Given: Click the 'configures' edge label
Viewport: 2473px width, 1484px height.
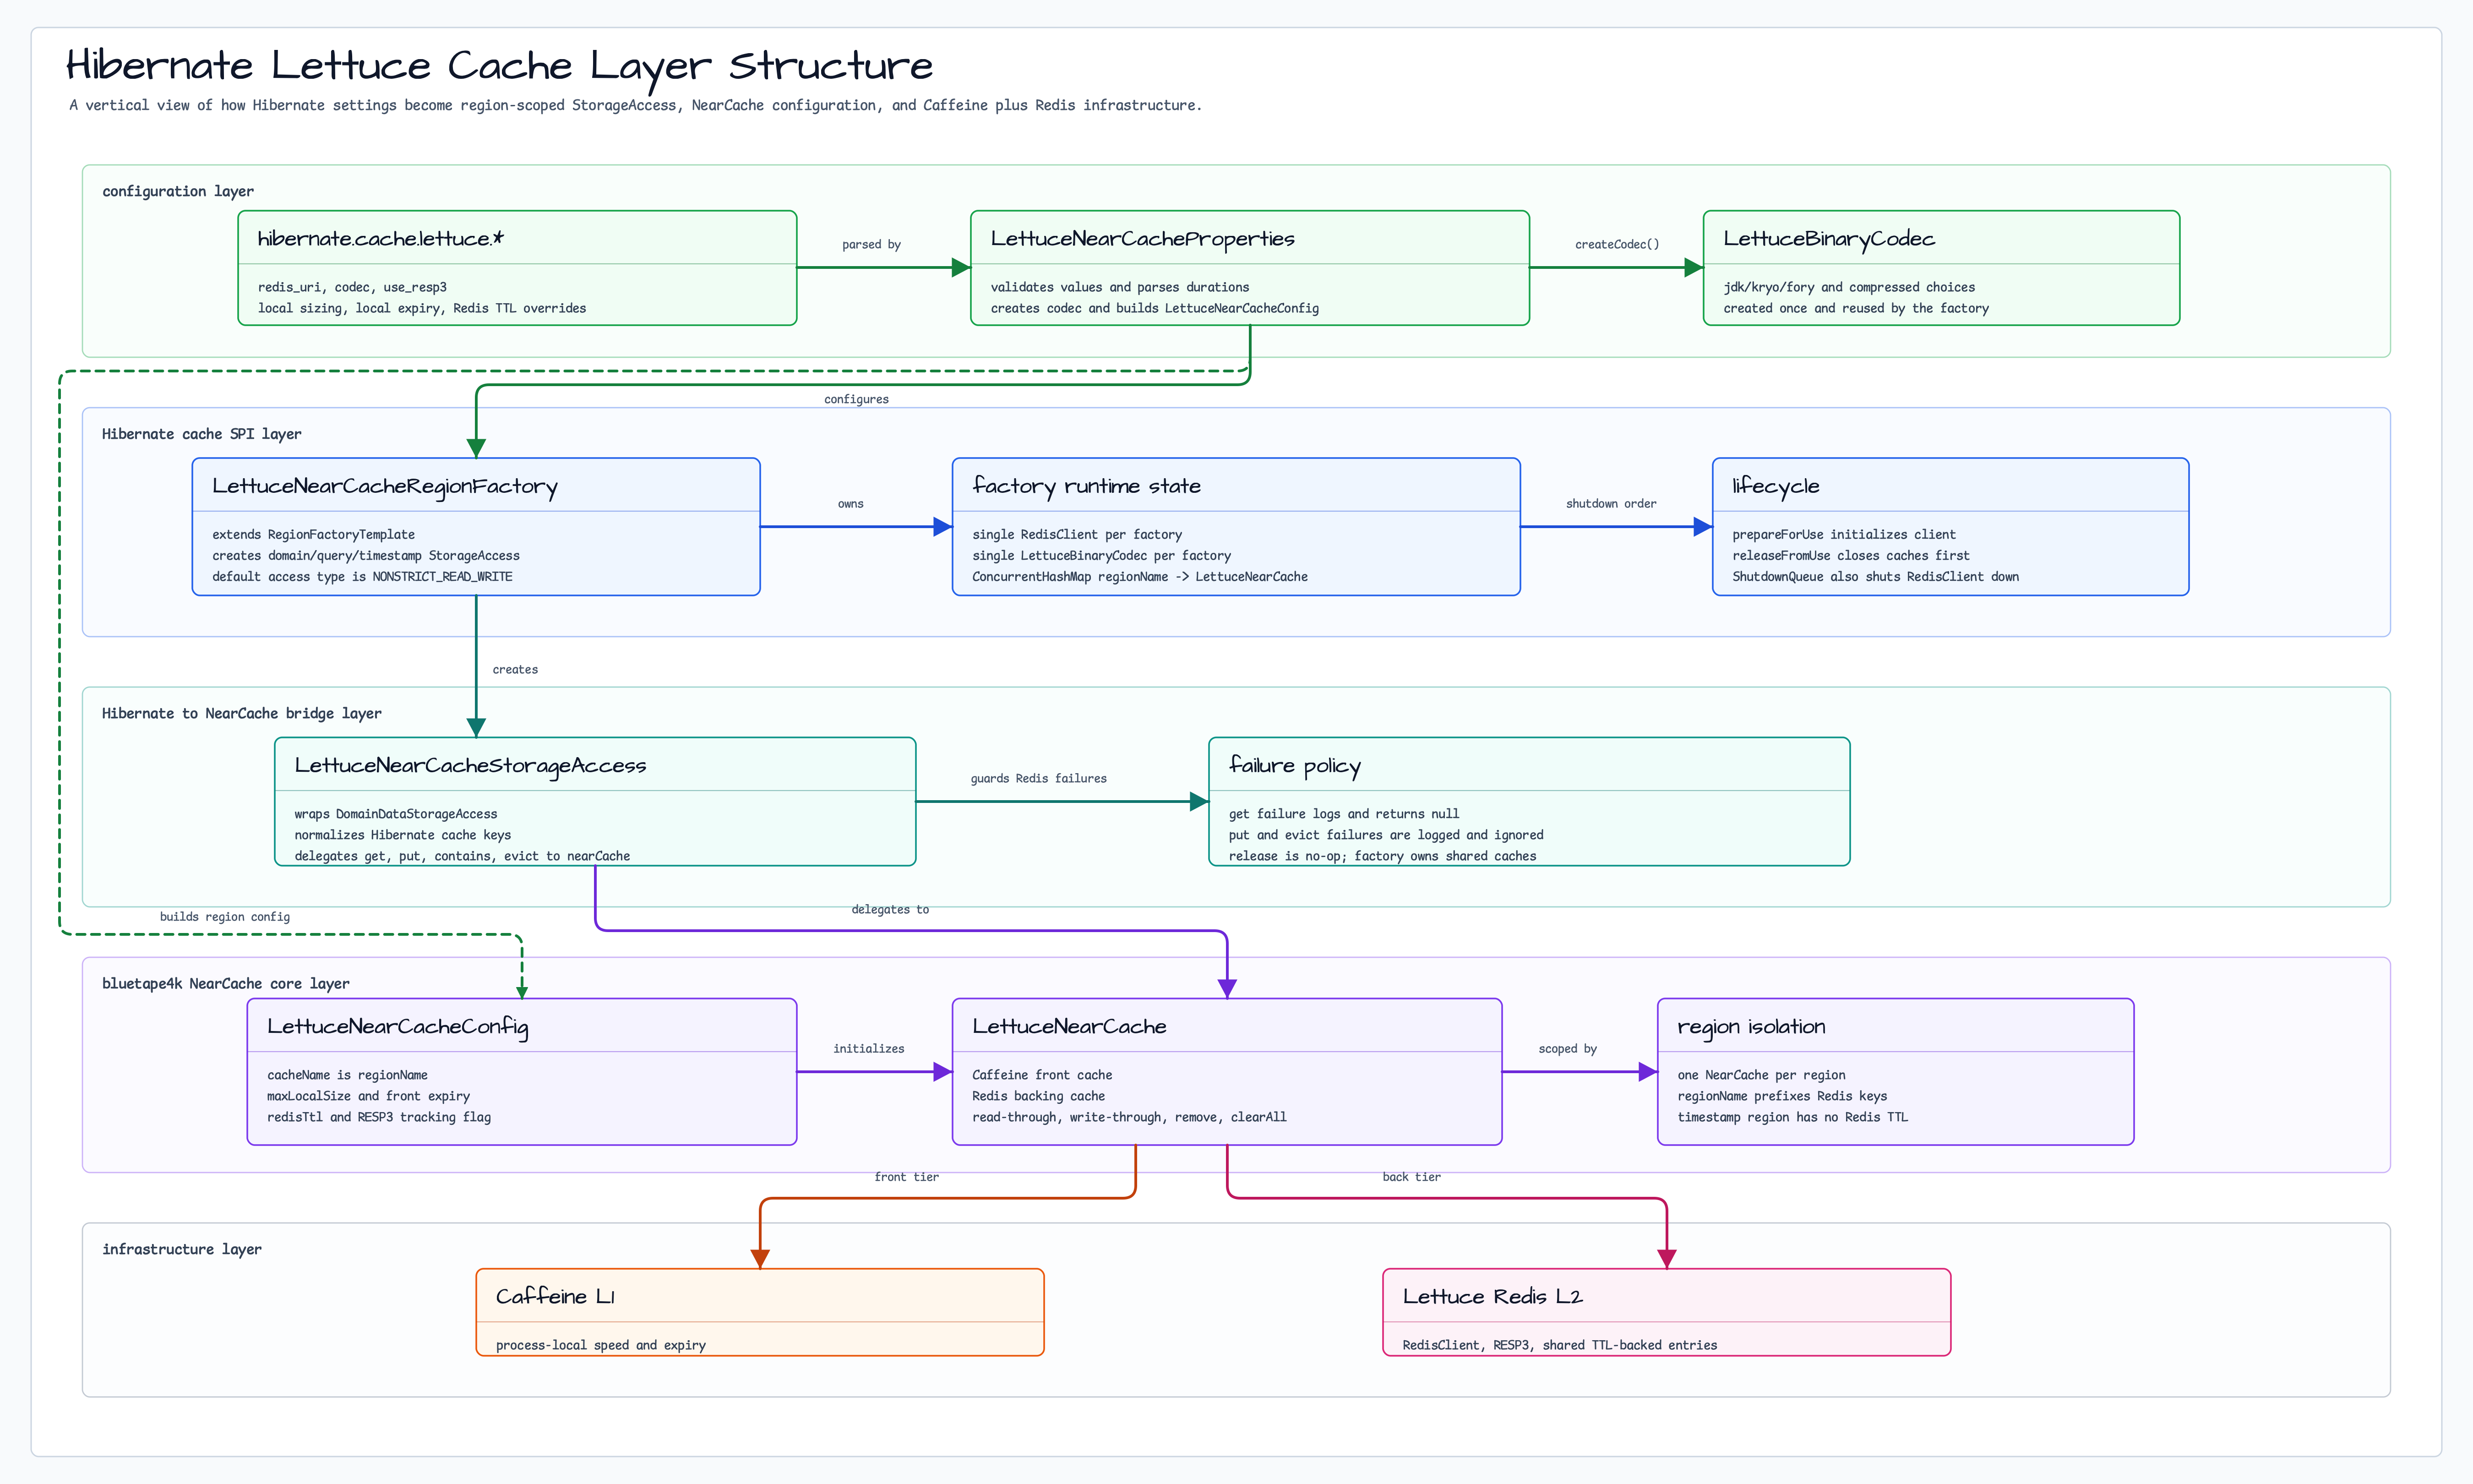Looking at the screenshot, I should [857, 399].
